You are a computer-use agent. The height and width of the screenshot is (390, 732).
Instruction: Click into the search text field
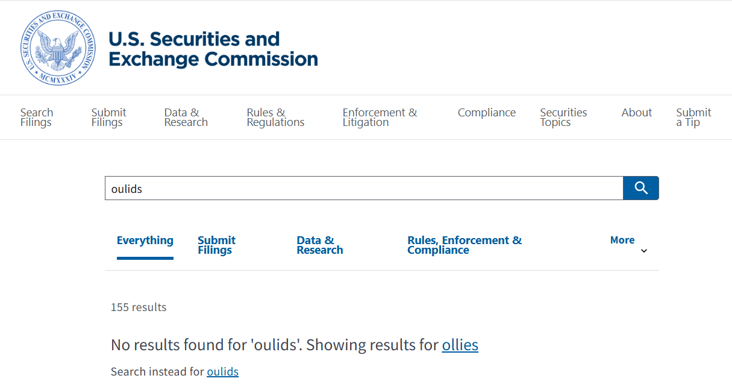tap(364, 189)
